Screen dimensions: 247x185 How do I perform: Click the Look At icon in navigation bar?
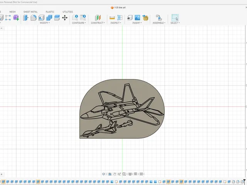[x=110, y=174]
